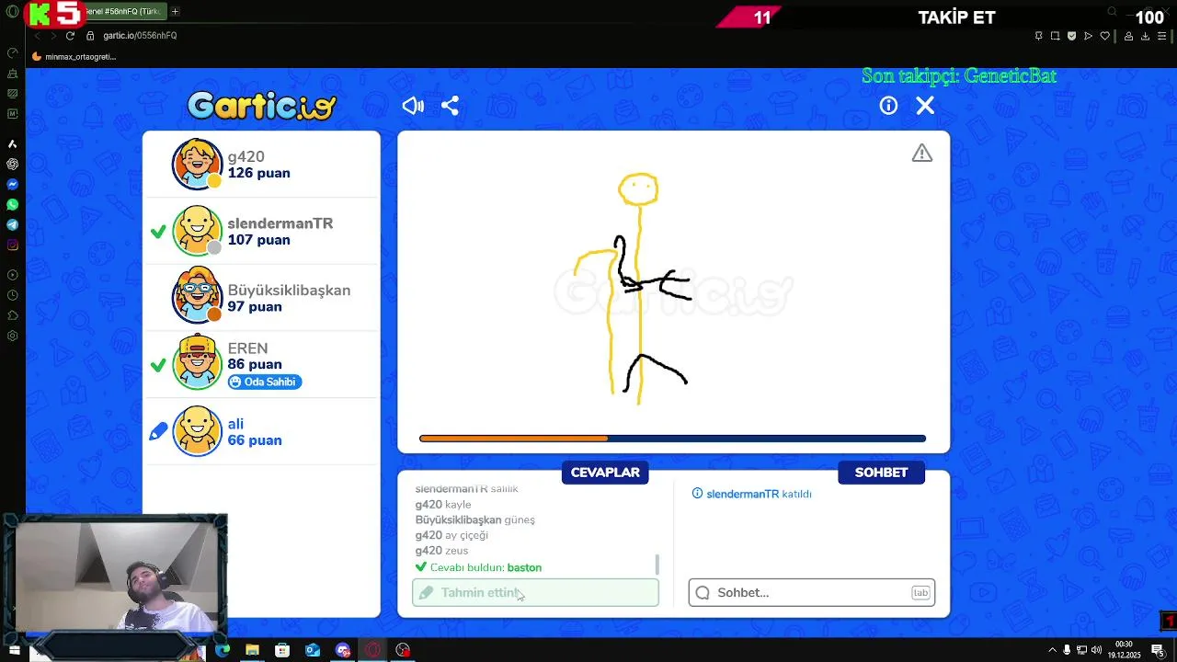Viewport: 1177px width, 662px height.
Task: Click g420's 'zeus' guess line
Action: [x=441, y=551]
